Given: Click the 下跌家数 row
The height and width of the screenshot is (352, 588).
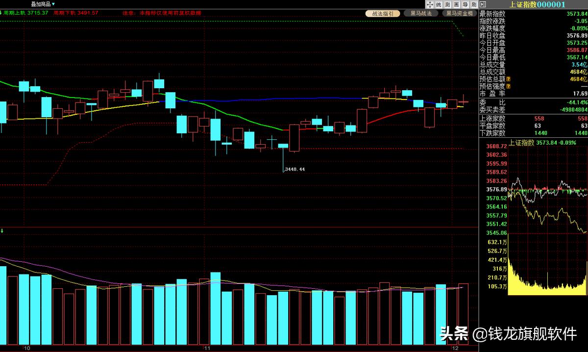Looking at the screenshot, I should click(x=533, y=133).
